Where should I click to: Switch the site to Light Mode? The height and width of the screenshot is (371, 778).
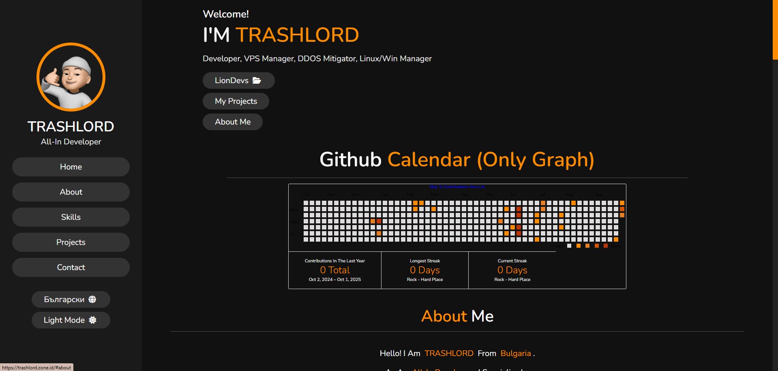(71, 320)
